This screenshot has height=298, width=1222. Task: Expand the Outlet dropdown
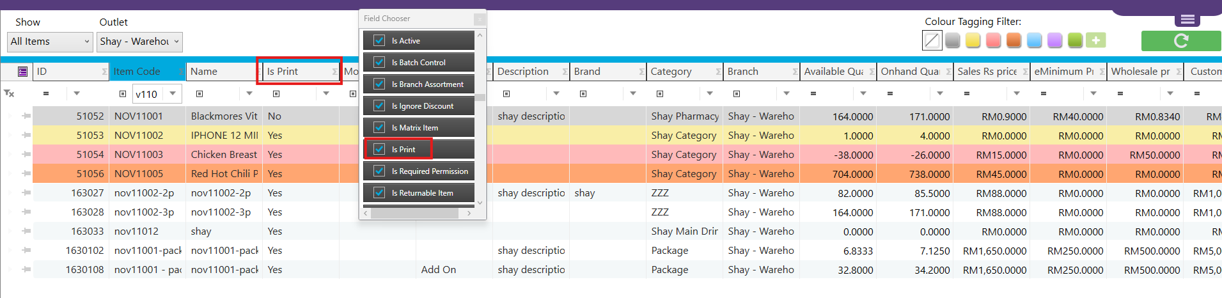pyautogui.click(x=140, y=42)
